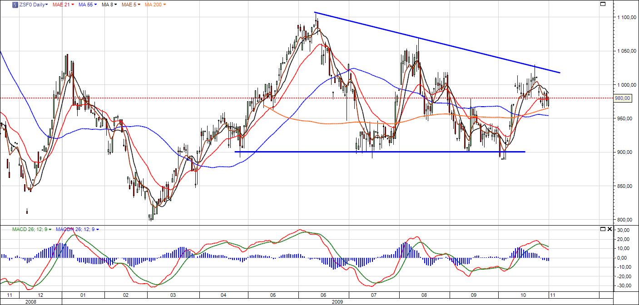
Task: Click the symbol icon beside ZSF0 Daily
Action: tap(15, 5)
